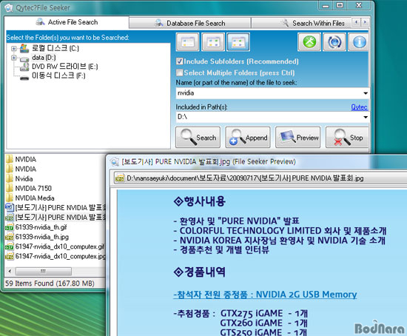The image size is (407, 336).
Task: Open settings via the green wrench icon
Action: (x=309, y=42)
